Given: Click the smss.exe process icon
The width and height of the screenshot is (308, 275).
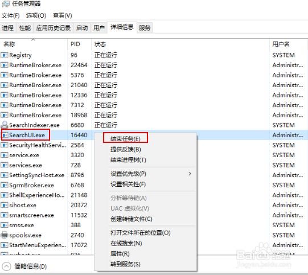Looking at the screenshot, I should (5, 225).
